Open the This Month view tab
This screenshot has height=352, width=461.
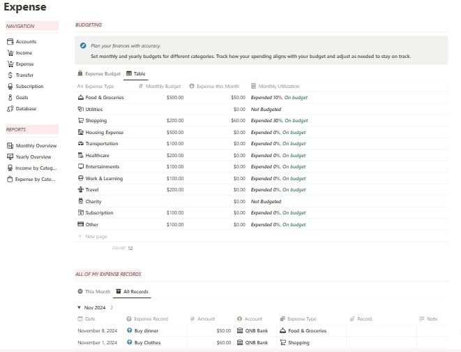click(94, 292)
